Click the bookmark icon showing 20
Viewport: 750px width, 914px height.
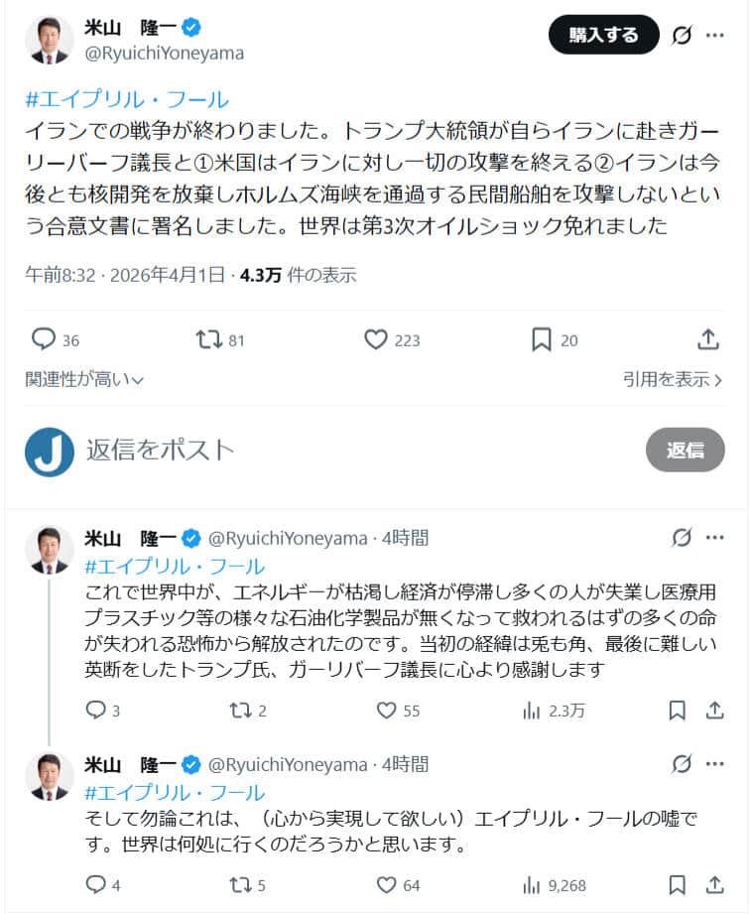pyautogui.click(x=541, y=338)
